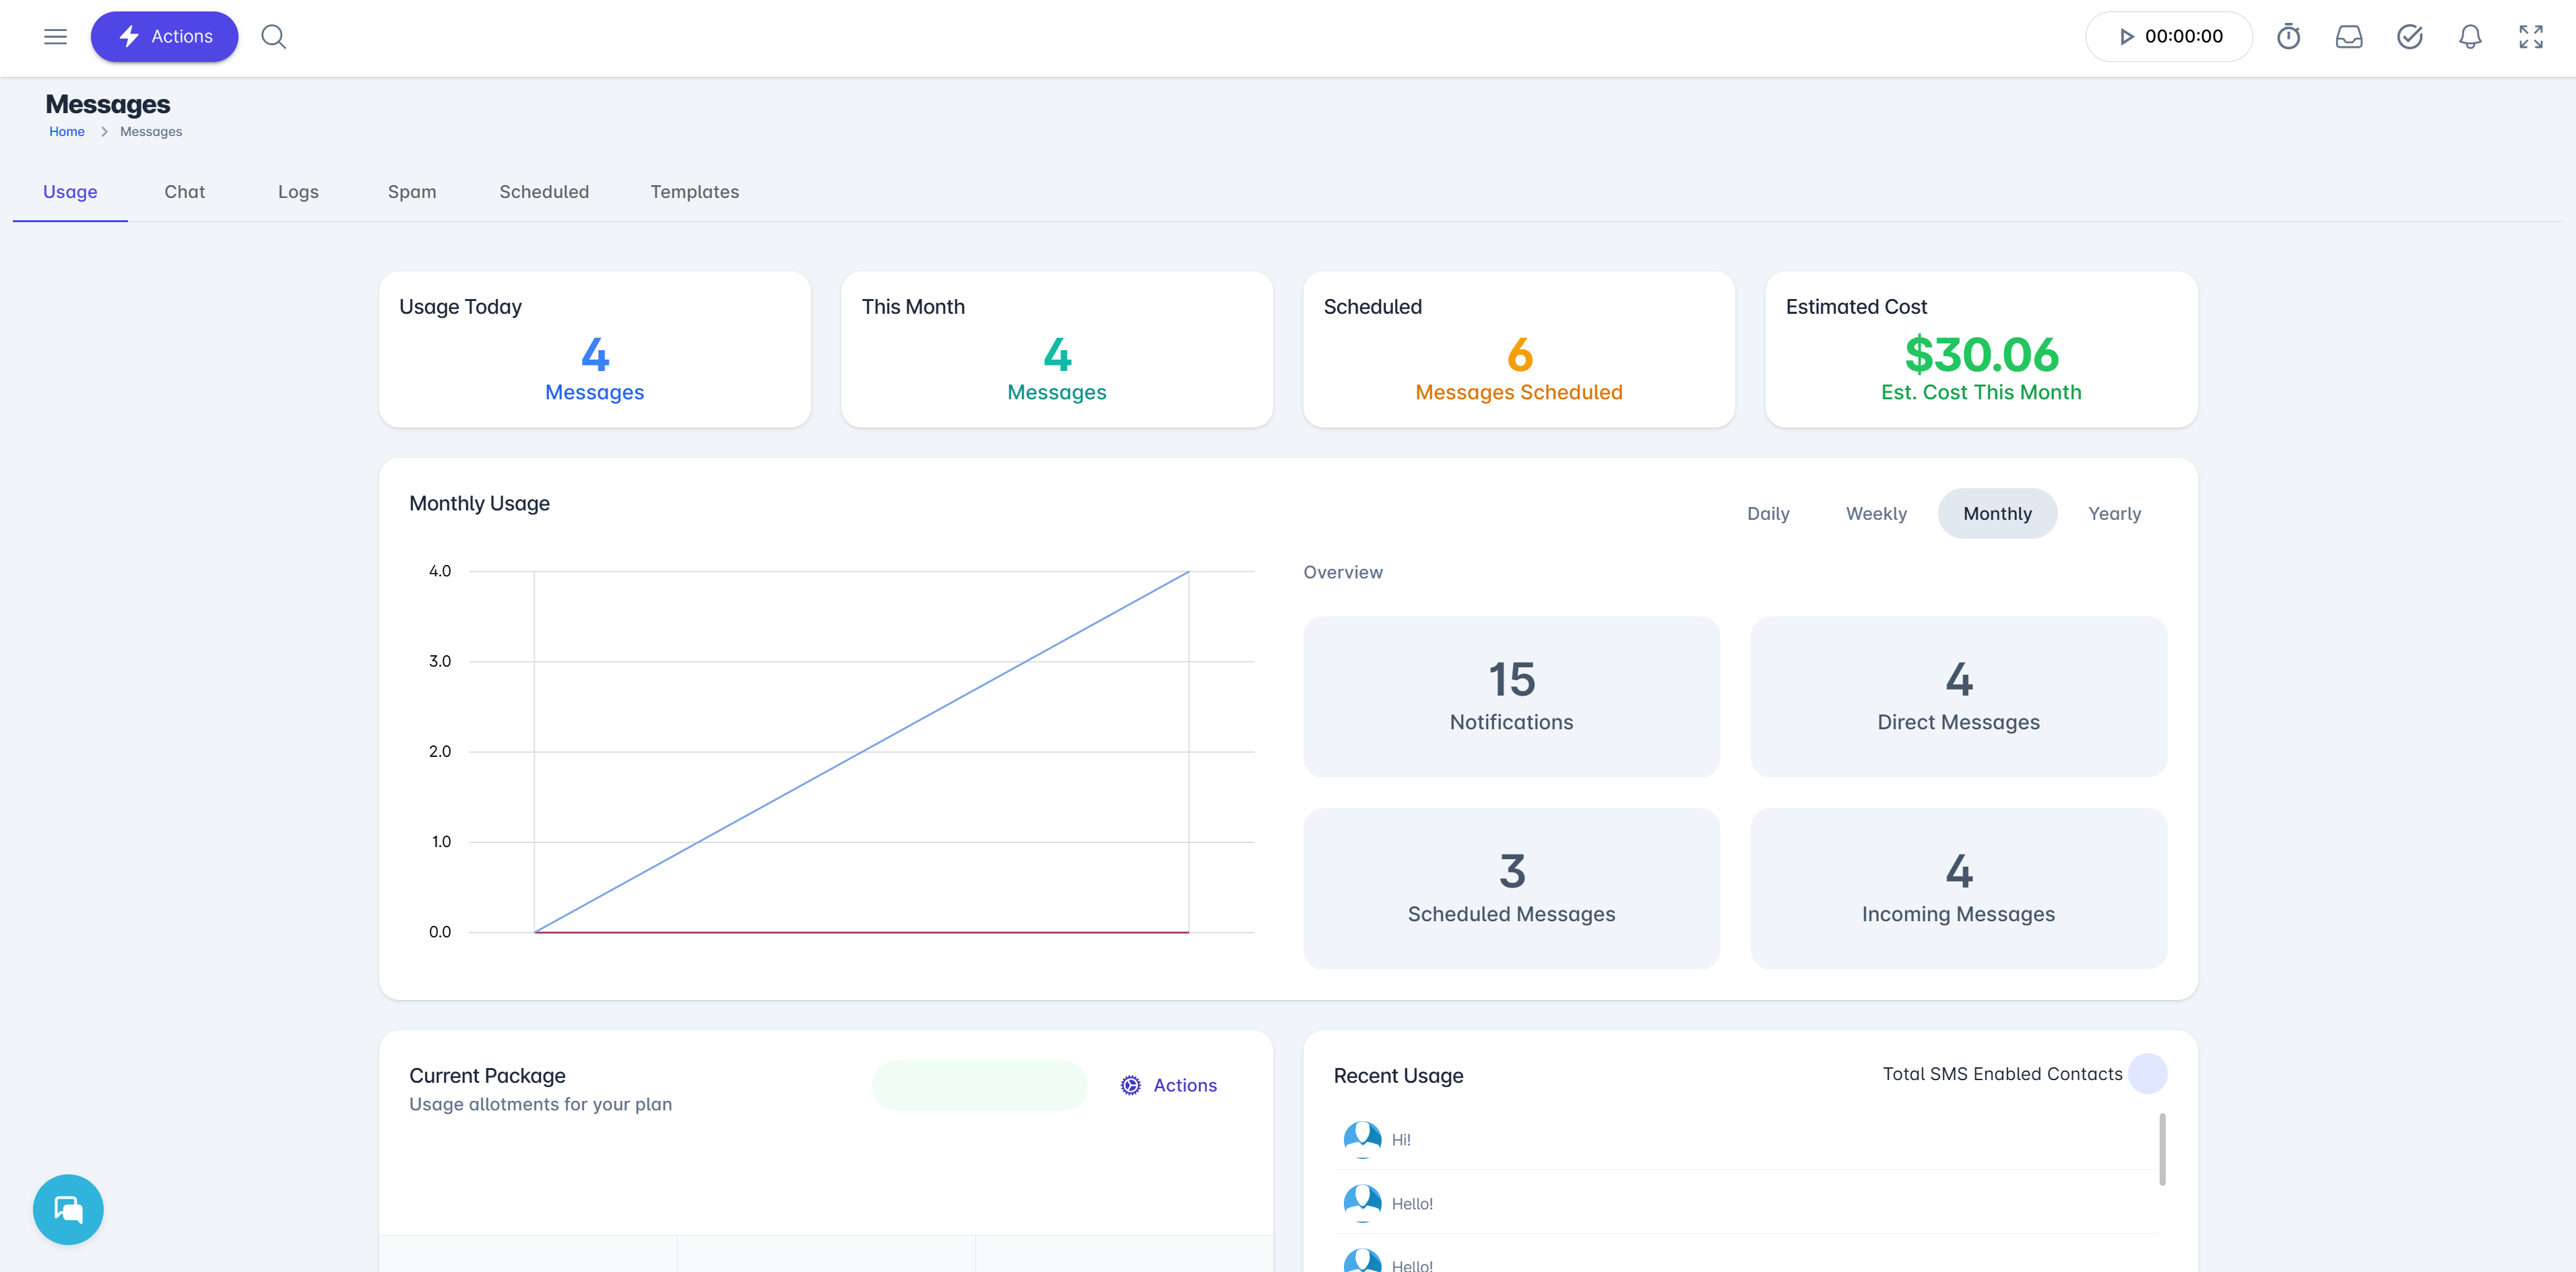Click the search magnifier icon
This screenshot has height=1272, width=2576.
(273, 37)
